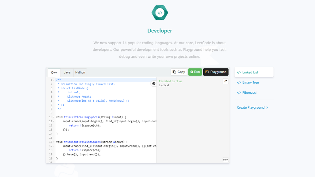The height and width of the screenshot is (177, 315).
Task: Click the '1->2->3' output line
Action: point(164,85)
